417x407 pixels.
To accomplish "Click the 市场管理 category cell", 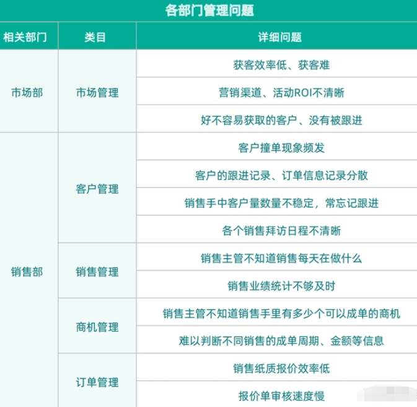I will point(97,92).
